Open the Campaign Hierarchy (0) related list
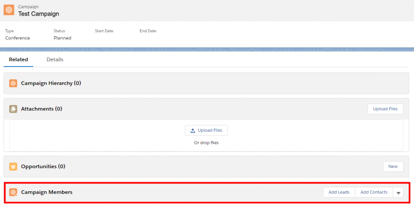This screenshot has width=414, height=212. tap(51, 84)
